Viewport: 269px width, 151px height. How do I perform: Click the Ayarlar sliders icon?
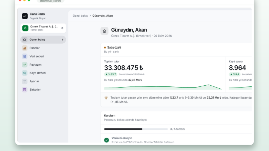pos(24,81)
